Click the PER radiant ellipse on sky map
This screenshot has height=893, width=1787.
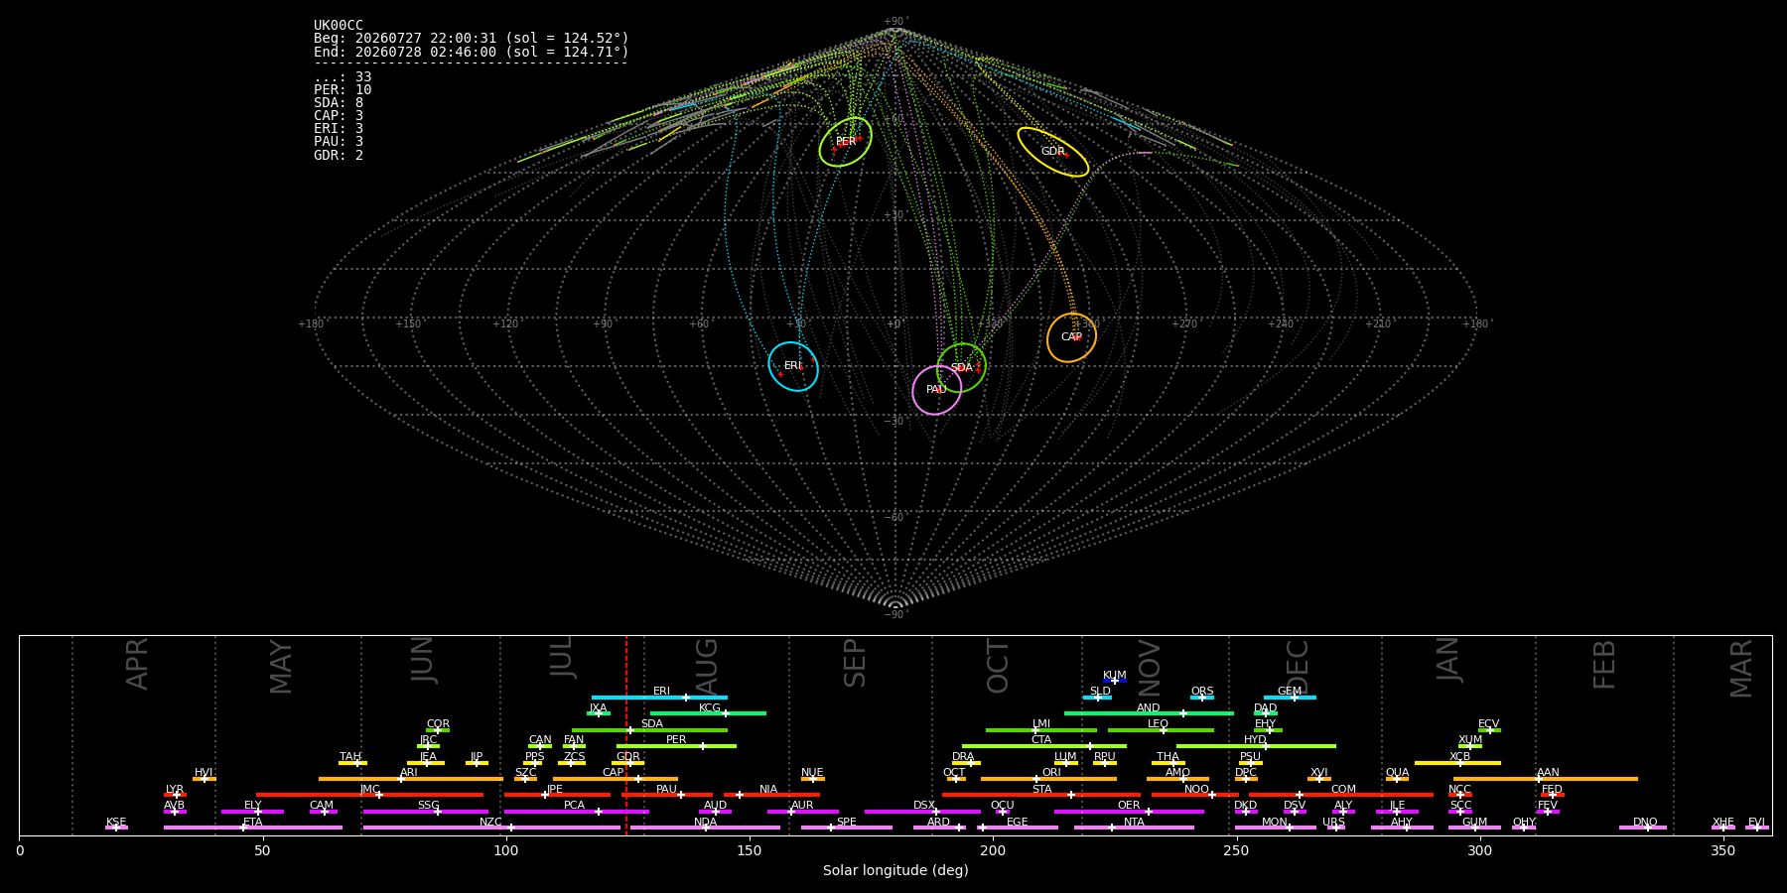click(846, 142)
